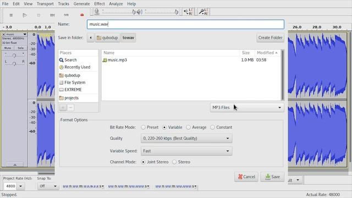This screenshot has height=198, width=352.
Task: Sort files by the Modified column header
Action: click(x=268, y=53)
